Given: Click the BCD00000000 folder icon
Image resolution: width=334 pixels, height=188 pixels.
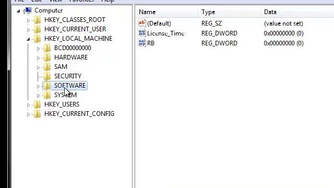Looking at the screenshot, I should pos(47,48).
